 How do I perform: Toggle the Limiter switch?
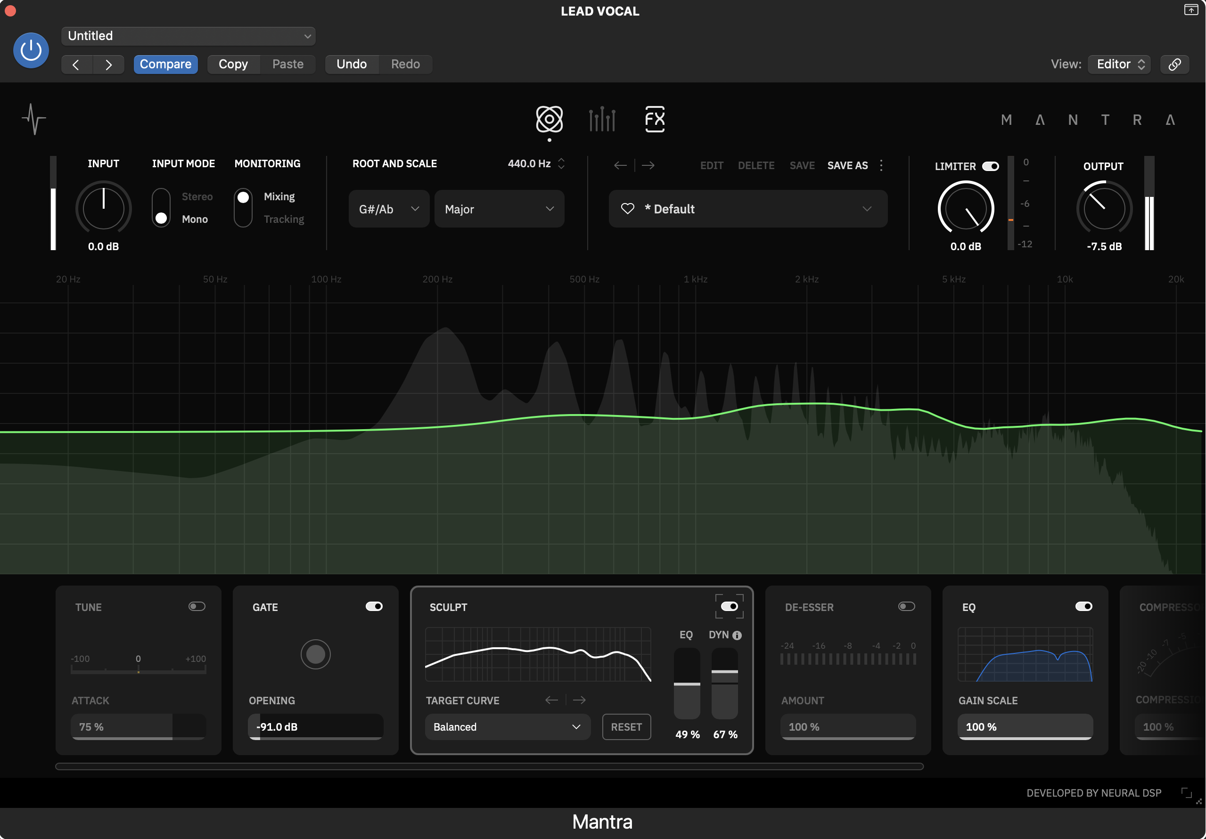click(x=990, y=166)
